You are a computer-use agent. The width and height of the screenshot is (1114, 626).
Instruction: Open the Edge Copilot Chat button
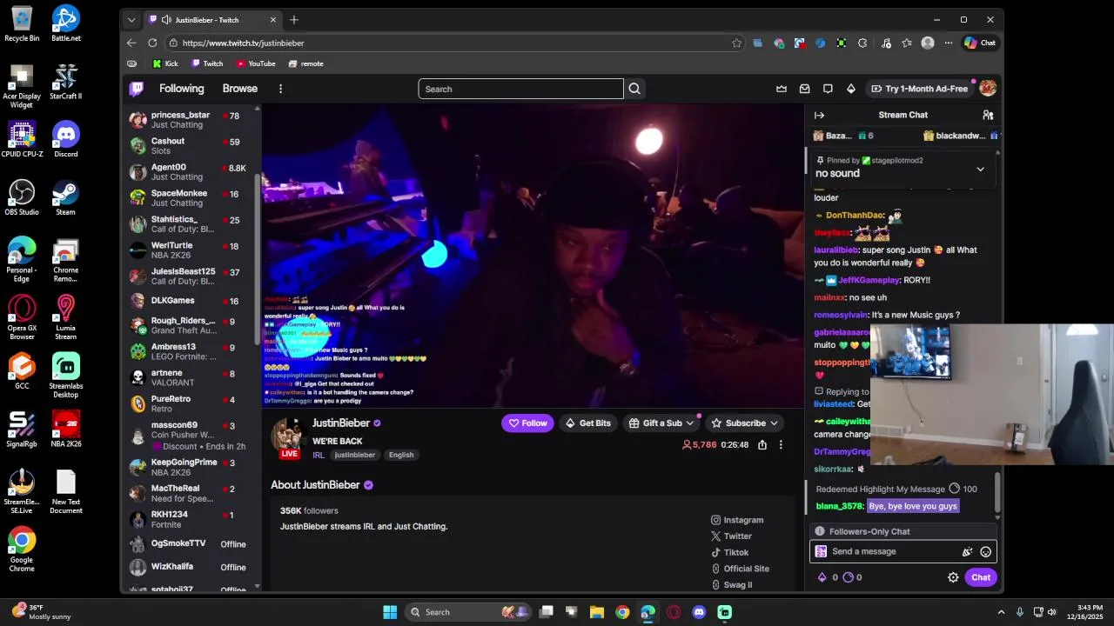click(x=980, y=43)
